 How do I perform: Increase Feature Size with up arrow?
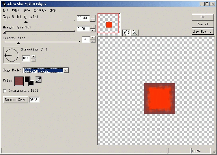(93, 37)
